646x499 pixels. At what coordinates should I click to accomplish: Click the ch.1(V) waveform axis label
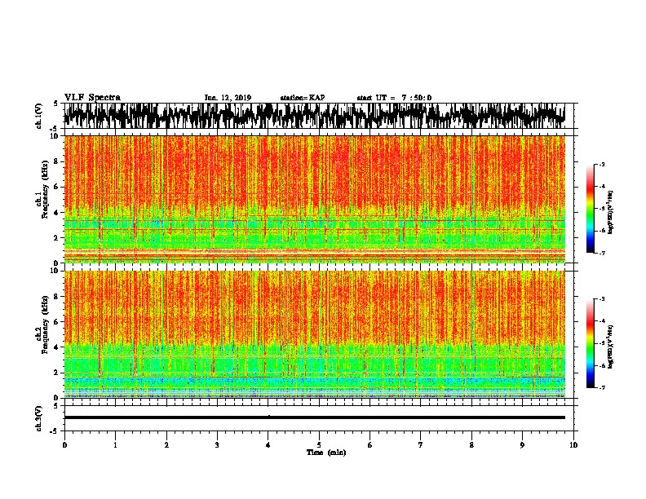40,116
